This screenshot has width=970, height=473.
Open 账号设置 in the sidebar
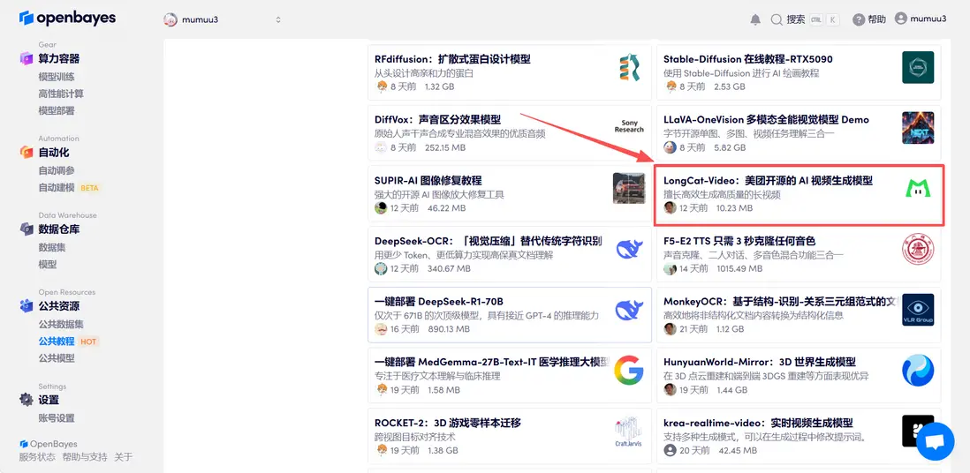coord(57,417)
